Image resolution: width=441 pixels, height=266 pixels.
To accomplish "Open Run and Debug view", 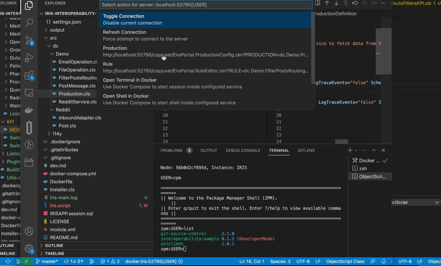I will (29, 58).
